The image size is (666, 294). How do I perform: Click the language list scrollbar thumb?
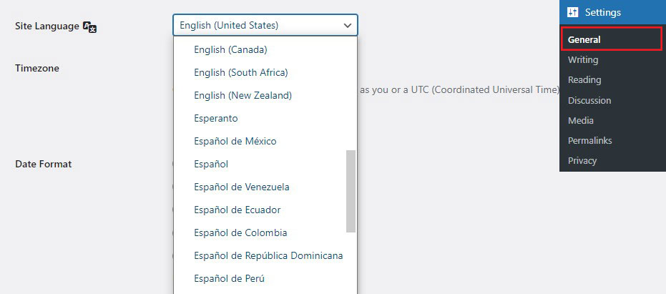351,191
